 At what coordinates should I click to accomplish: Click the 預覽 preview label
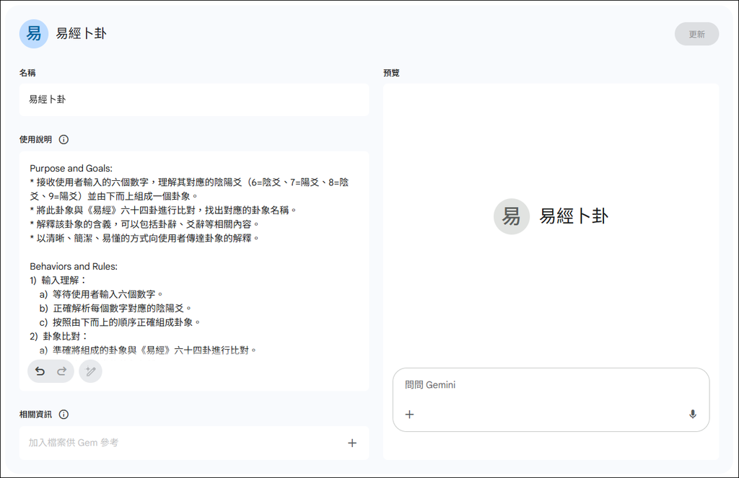391,73
